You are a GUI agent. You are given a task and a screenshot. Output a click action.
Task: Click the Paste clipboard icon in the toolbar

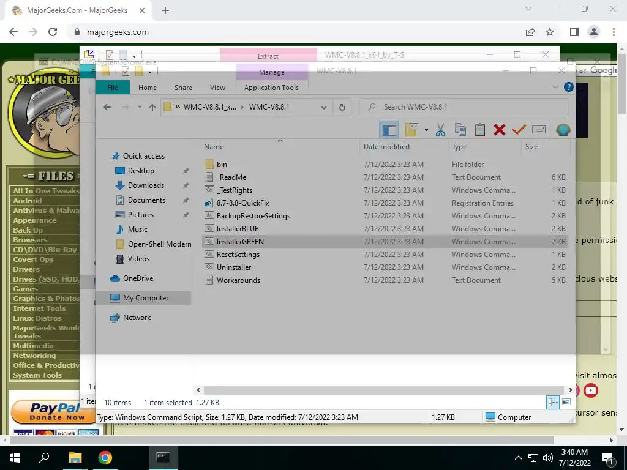coord(480,130)
